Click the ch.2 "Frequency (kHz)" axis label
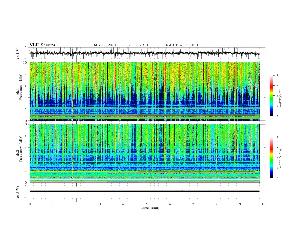The width and height of the screenshot is (297, 229). (x=21, y=149)
